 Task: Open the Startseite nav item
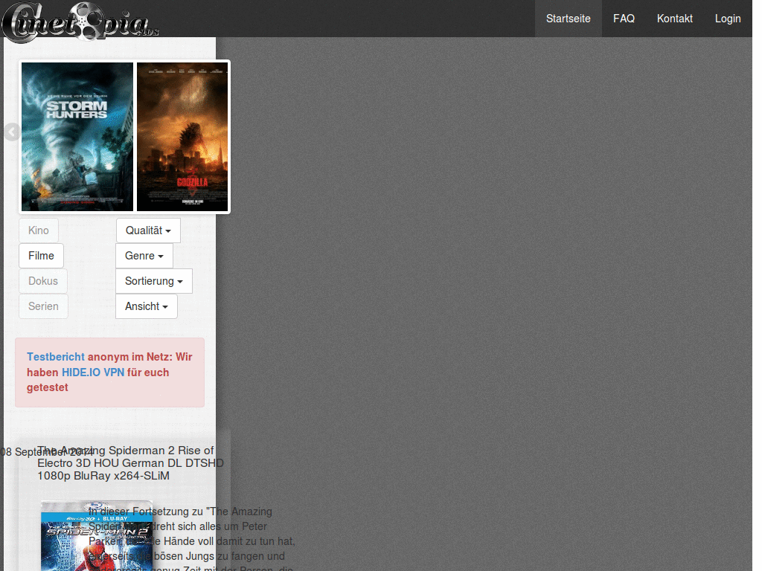click(x=568, y=19)
